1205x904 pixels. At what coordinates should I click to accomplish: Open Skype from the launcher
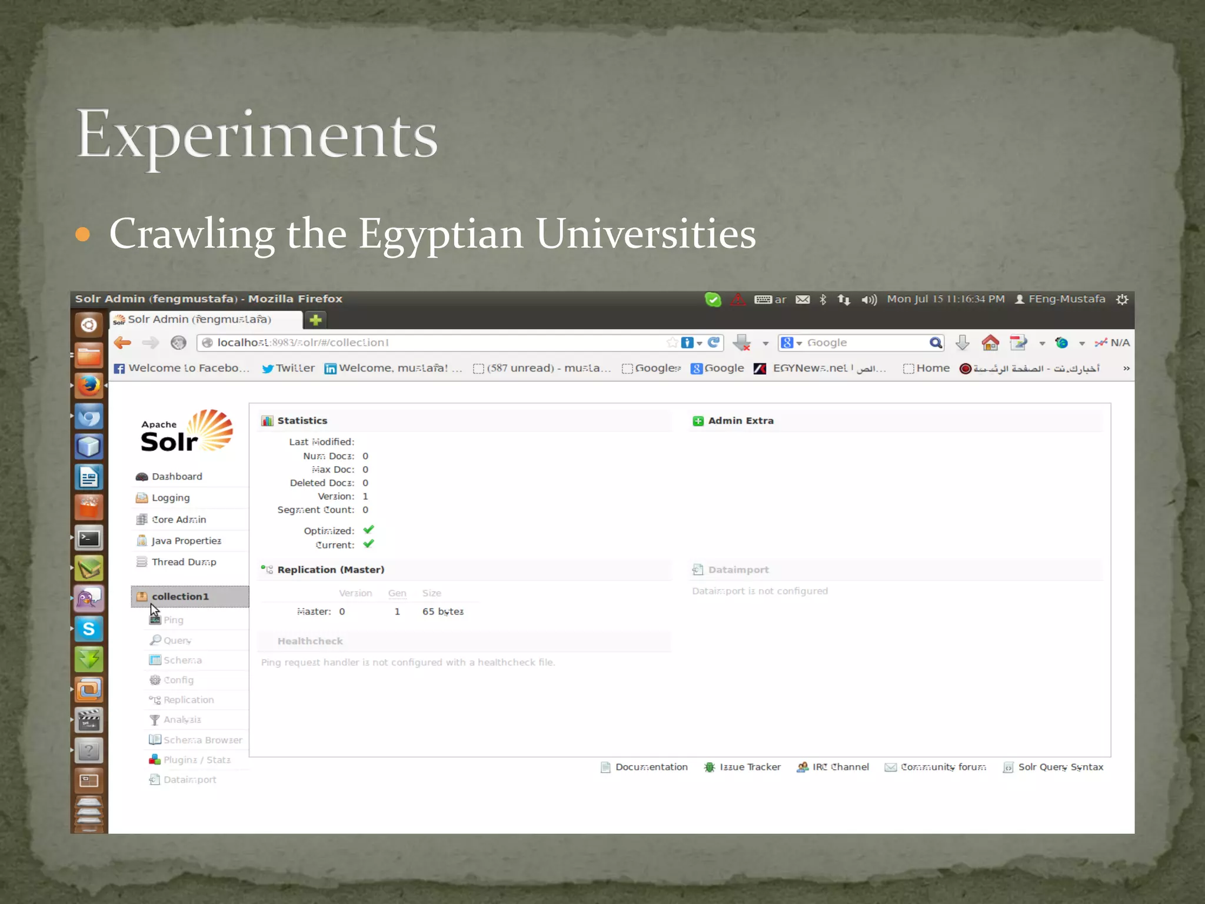89,629
